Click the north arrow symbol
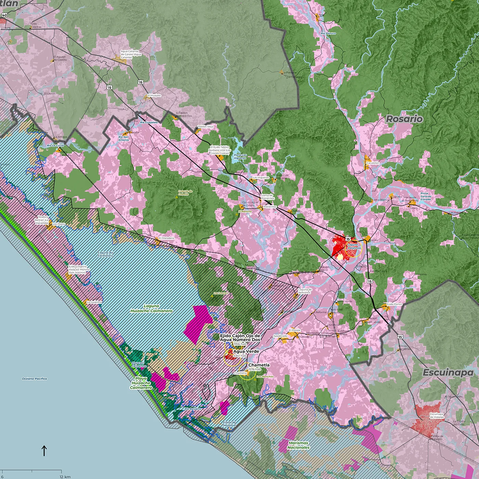Viewport: 479px width, 479px height. tap(44, 450)
